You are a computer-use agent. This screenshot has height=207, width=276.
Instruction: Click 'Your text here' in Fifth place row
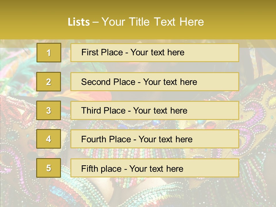point(156,168)
